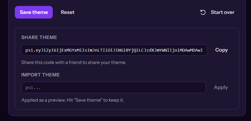Click the circular arrow Start over icon
This screenshot has width=251, height=121.
[203, 12]
